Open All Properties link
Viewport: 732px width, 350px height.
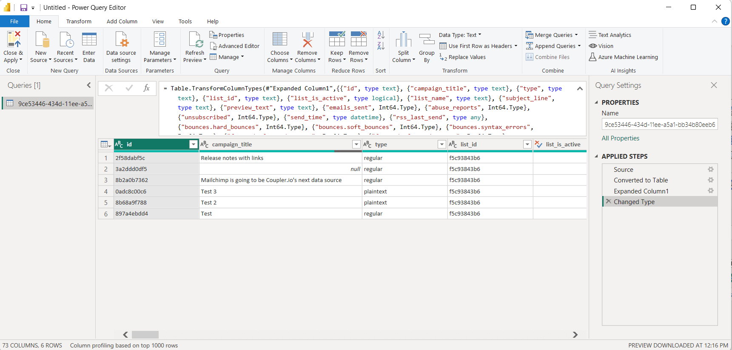[x=620, y=138]
